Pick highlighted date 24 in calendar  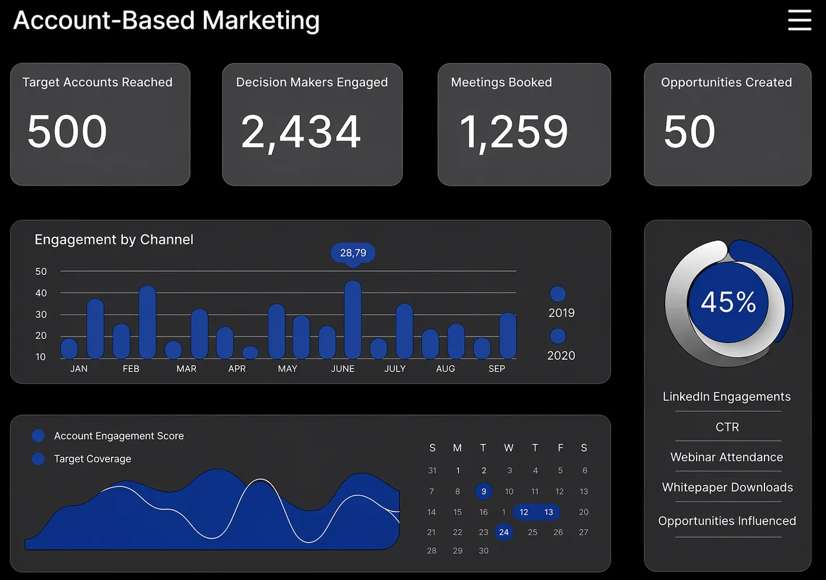[504, 532]
